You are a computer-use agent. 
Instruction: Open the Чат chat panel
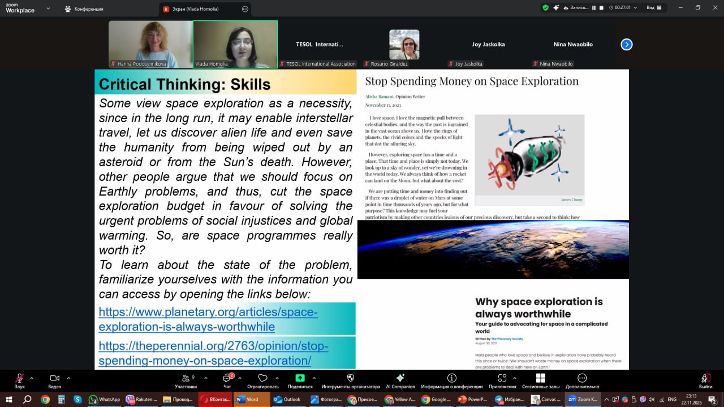[x=227, y=378]
